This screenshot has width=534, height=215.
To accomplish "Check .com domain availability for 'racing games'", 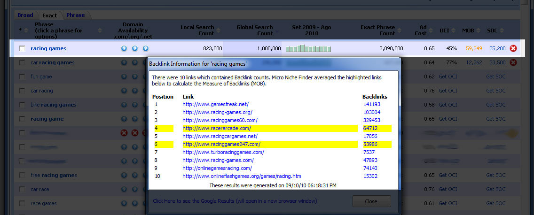I will point(124,48).
